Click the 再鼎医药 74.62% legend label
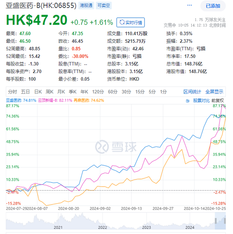Viewport: 233px width, 234px height. pyautogui.click(x=89, y=100)
